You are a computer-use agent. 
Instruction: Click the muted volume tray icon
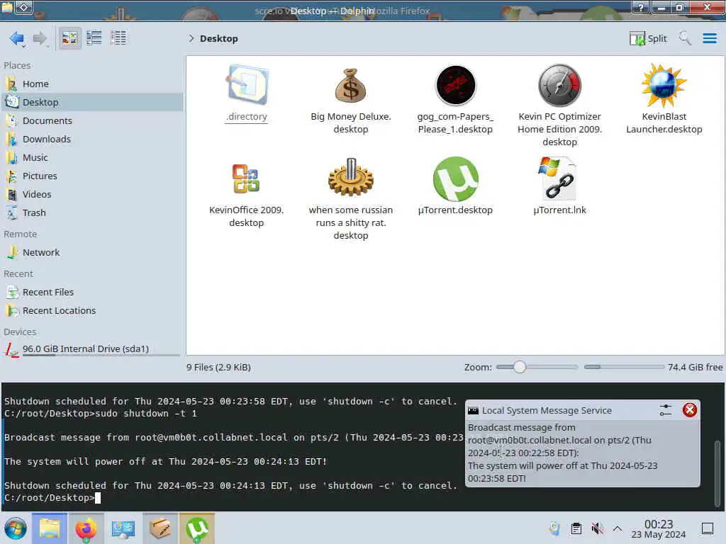[597, 528]
